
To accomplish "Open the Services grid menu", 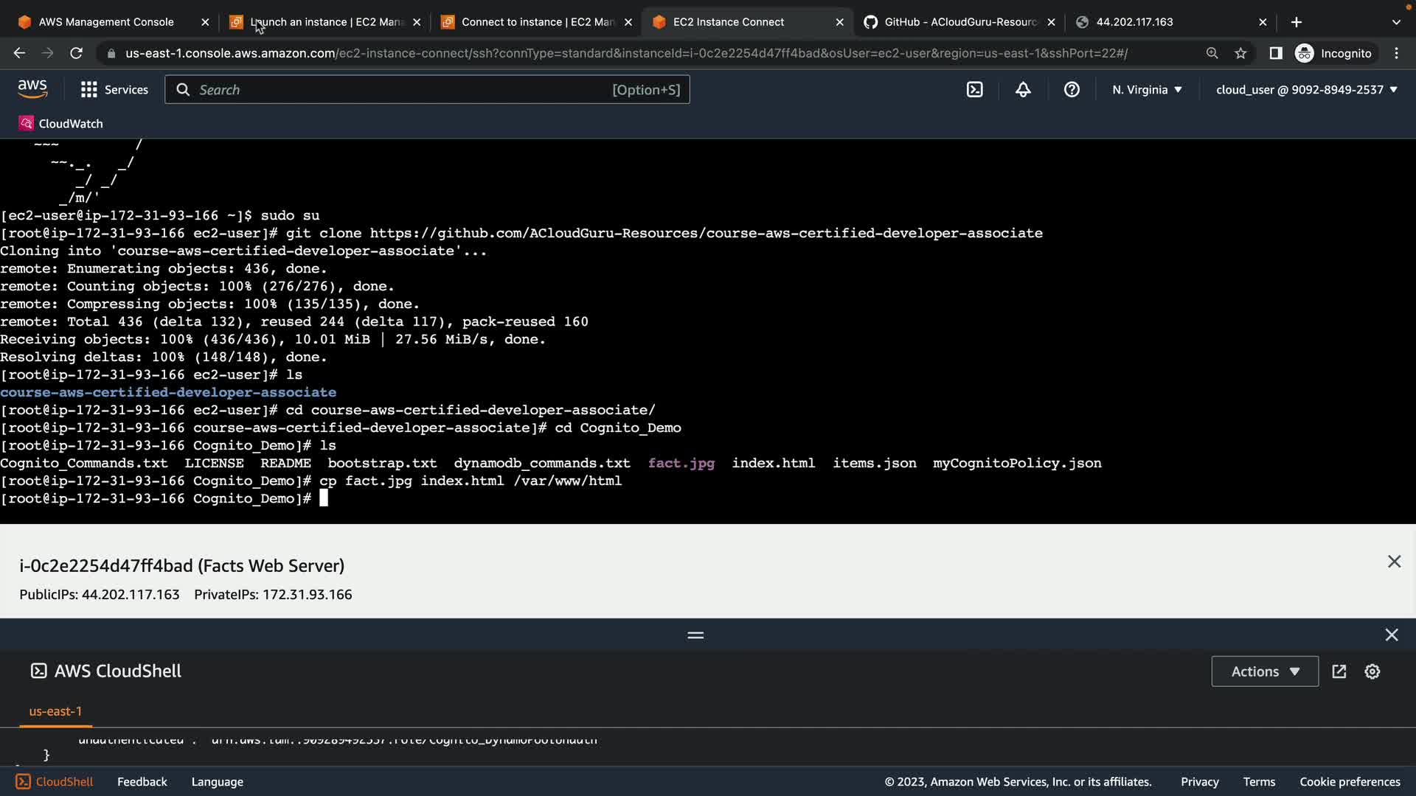I will coord(114,89).
